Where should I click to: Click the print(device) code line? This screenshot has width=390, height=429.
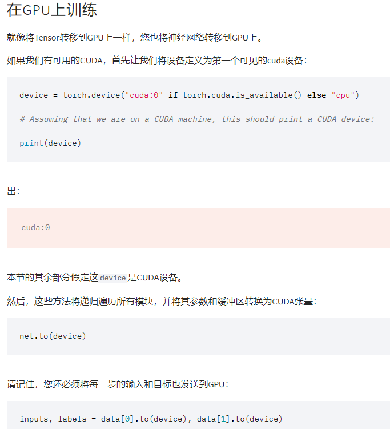tap(50, 143)
